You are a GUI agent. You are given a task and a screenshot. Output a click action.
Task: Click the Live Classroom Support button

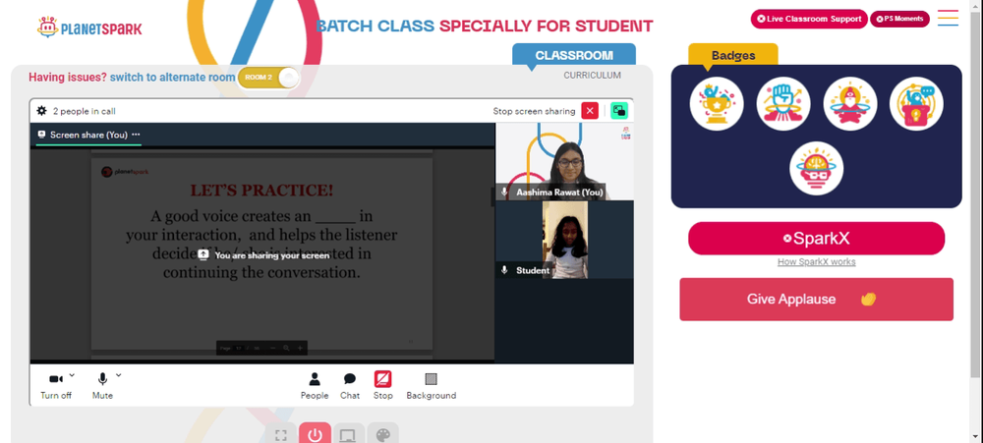tap(809, 19)
